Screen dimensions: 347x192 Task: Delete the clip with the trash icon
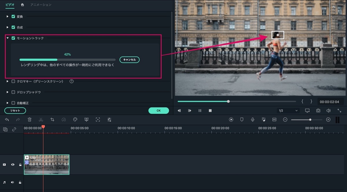point(29,120)
